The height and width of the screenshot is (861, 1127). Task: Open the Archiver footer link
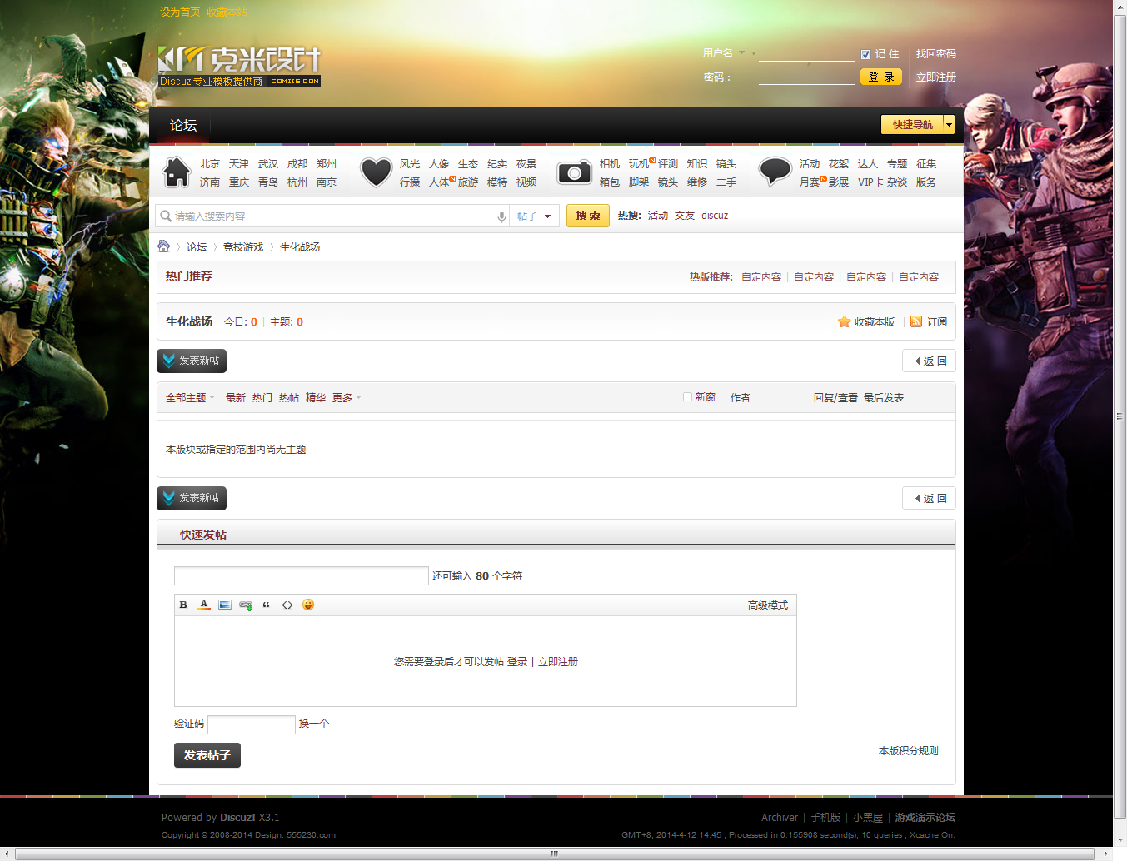pos(780,818)
